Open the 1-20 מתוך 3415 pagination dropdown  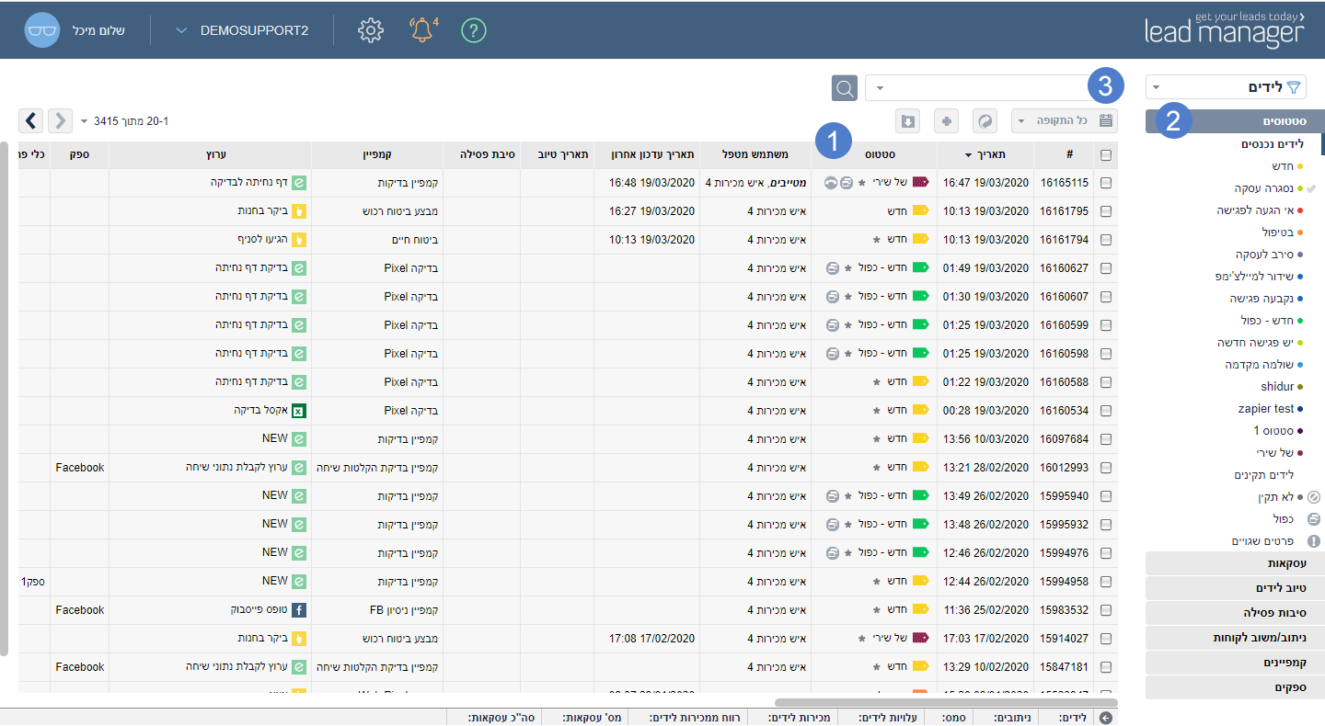click(124, 121)
